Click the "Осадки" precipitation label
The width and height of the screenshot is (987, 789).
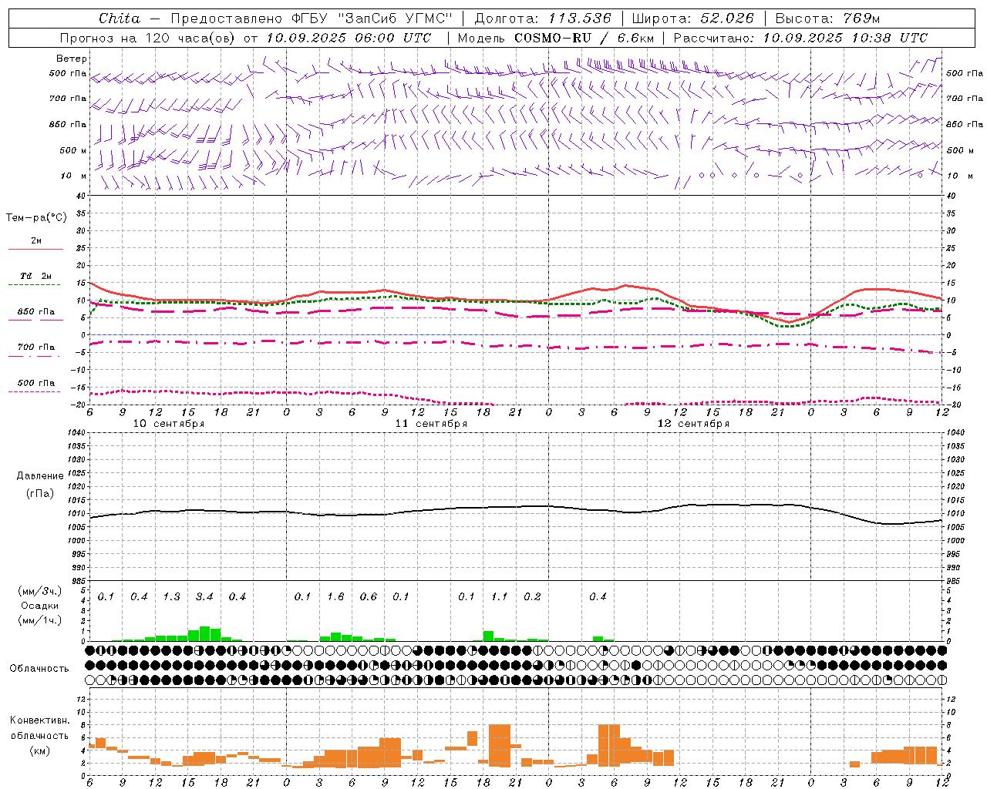coord(40,606)
